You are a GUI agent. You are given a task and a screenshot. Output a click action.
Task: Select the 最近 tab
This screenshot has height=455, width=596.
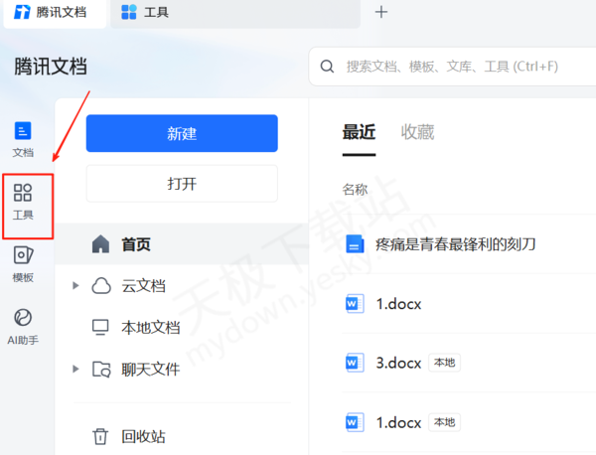359,132
